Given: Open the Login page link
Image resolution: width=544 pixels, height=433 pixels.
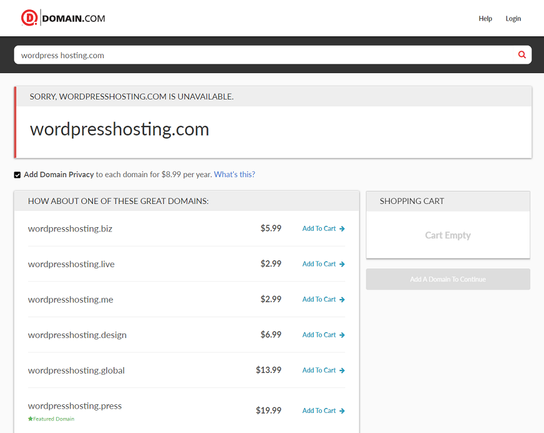Looking at the screenshot, I should [x=513, y=18].
